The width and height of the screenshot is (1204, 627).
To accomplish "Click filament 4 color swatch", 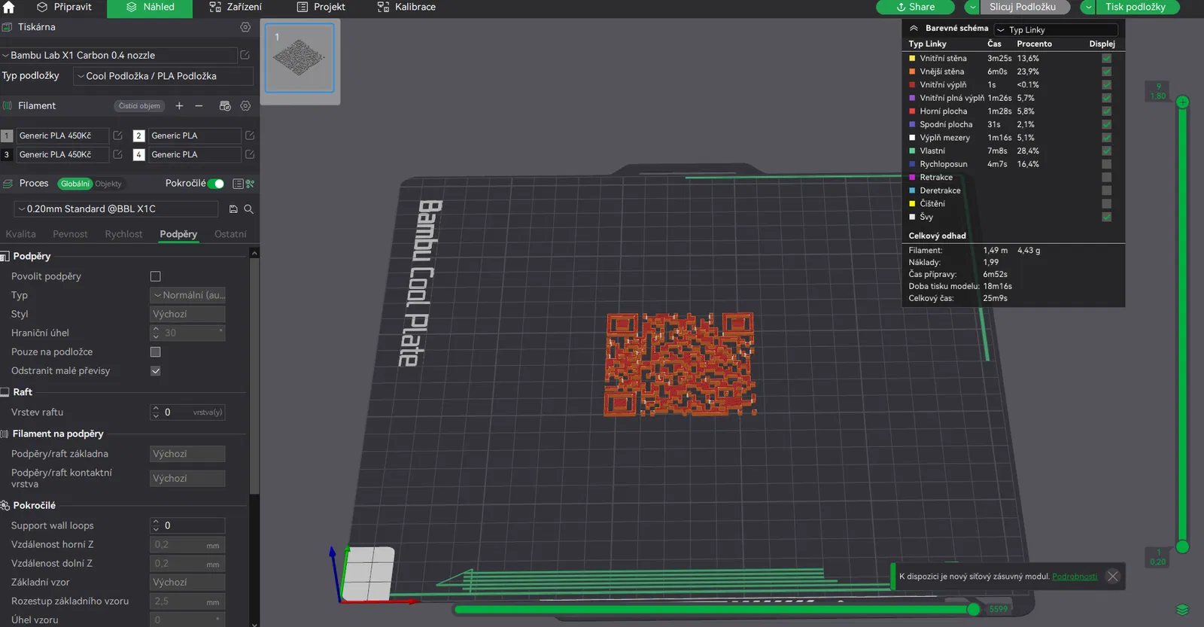I will (x=138, y=154).
